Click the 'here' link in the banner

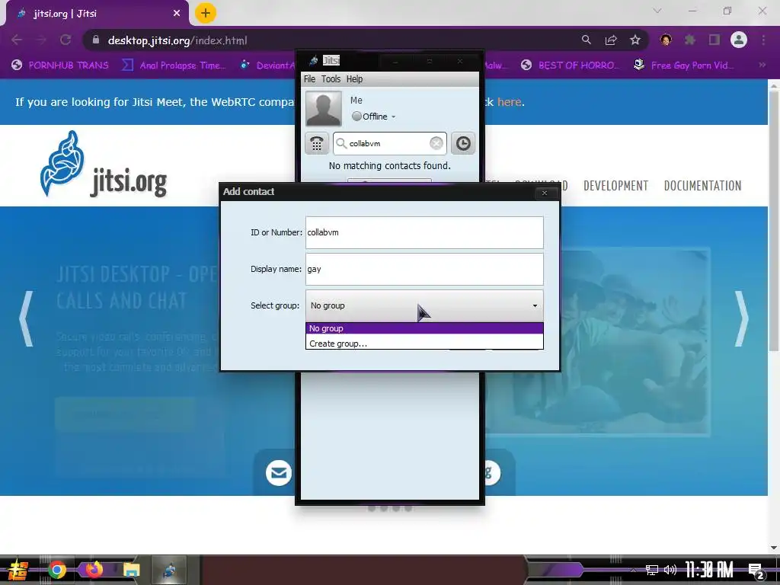pos(510,102)
